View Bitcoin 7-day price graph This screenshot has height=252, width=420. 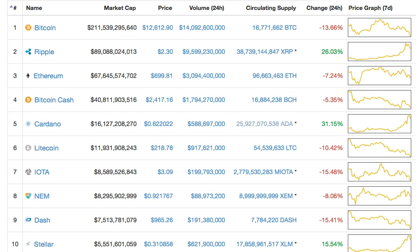(x=379, y=27)
